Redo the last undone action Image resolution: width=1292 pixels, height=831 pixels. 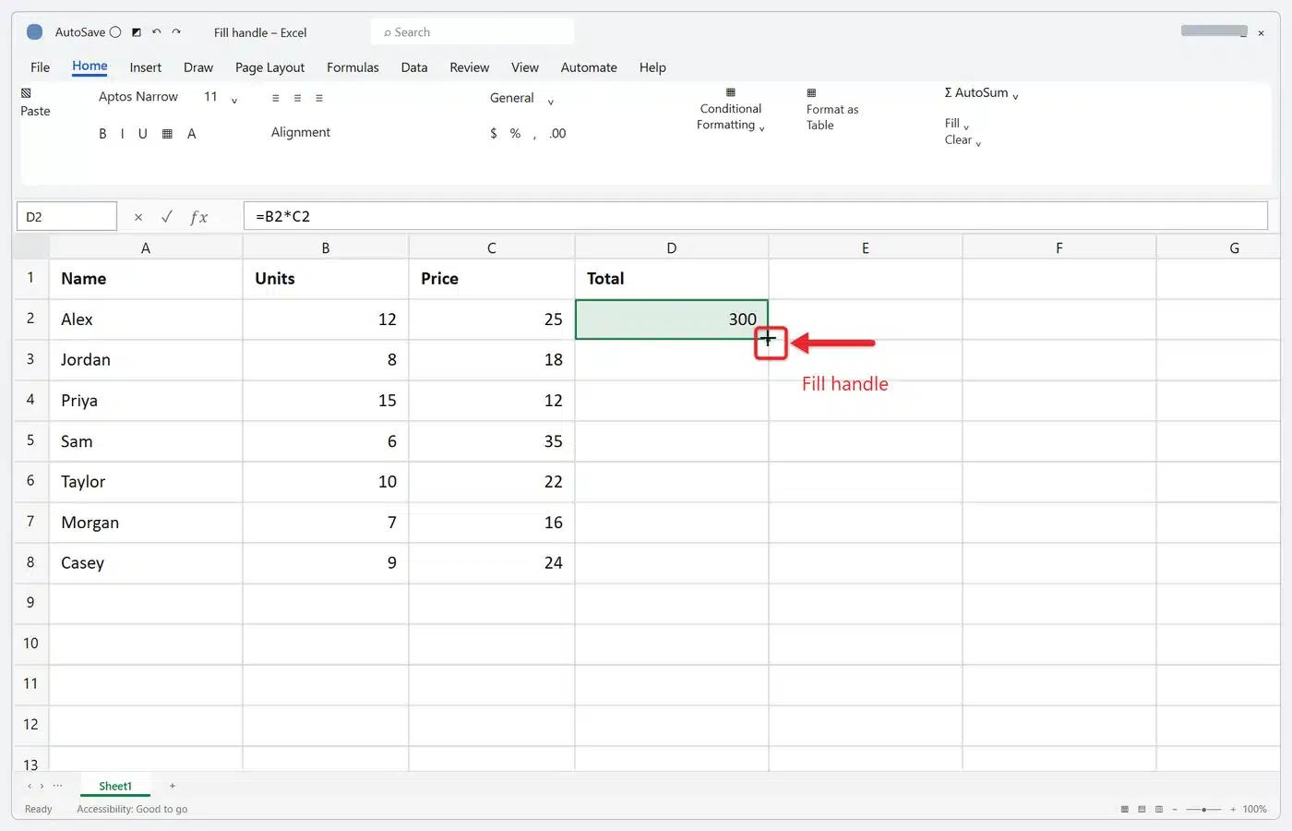coord(176,32)
